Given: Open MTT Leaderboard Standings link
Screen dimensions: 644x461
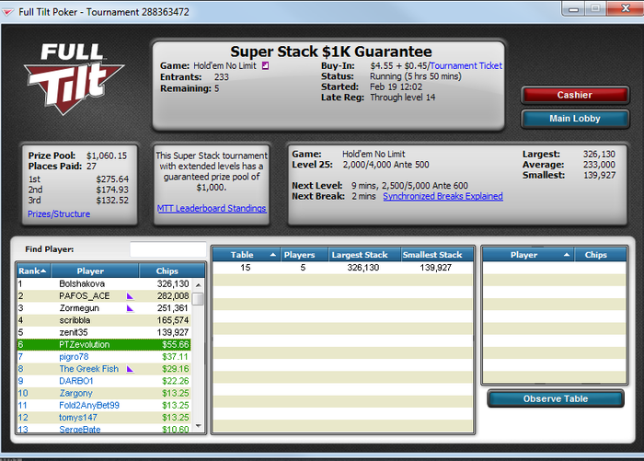Looking at the screenshot, I should point(212,208).
